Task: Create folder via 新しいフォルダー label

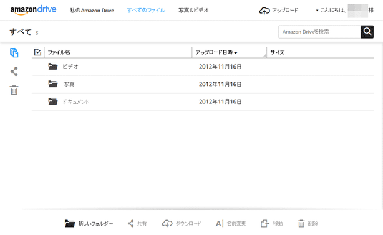Action: tap(95, 223)
